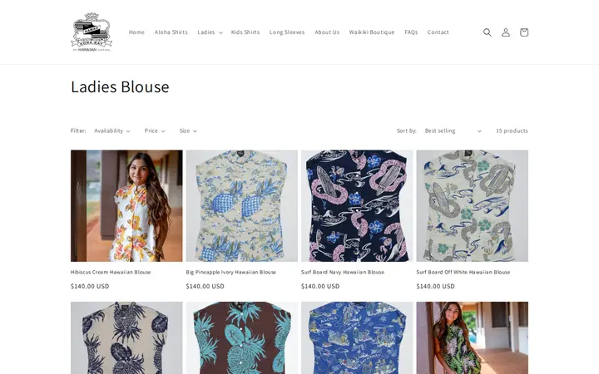Click the account login person icon

(506, 32)
